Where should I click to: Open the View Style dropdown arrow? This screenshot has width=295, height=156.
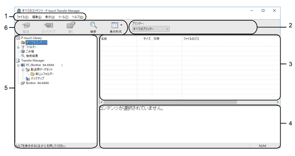(121, 25)
